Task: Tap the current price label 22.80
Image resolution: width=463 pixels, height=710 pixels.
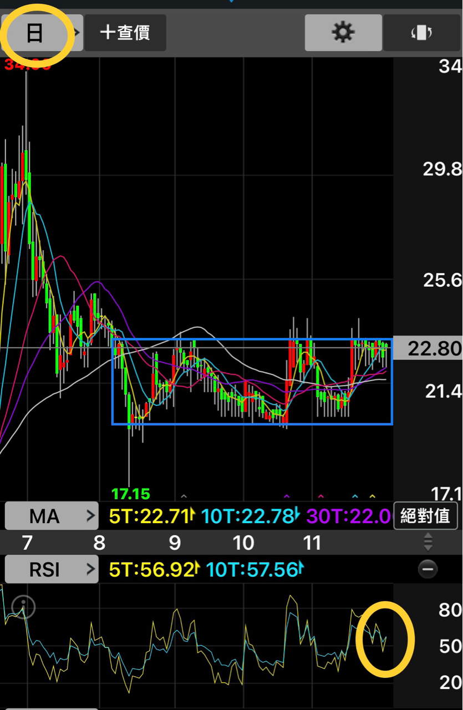Action: tap(428, 348)
